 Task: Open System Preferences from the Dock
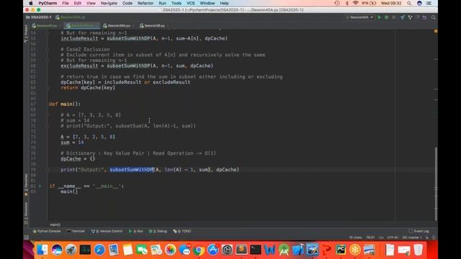227,250
